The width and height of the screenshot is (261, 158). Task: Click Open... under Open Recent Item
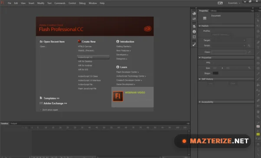[43, 46]
